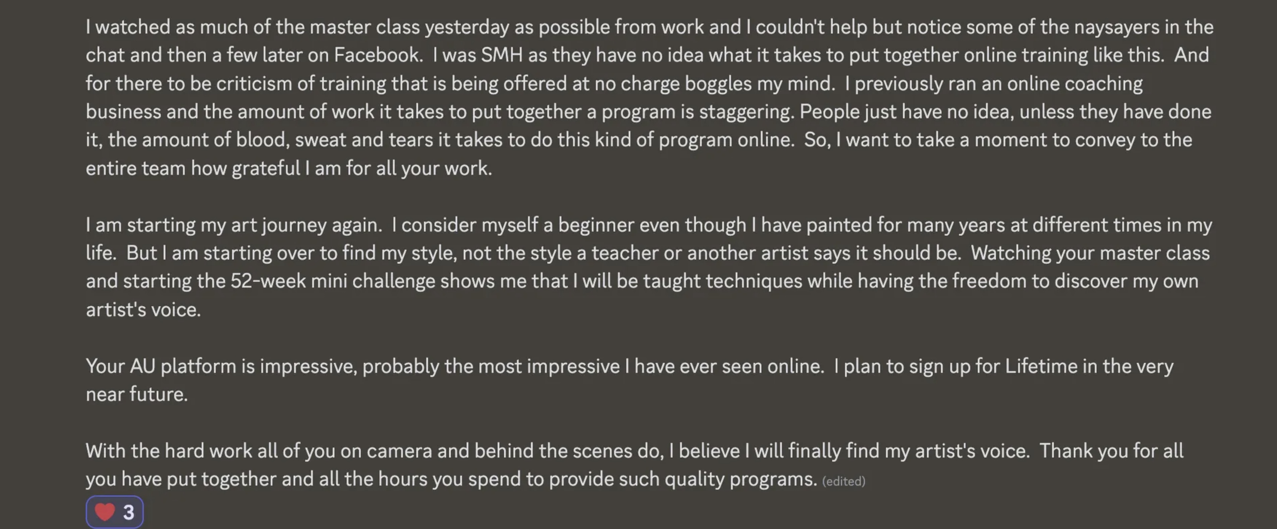The image size is (1277, 529).
Task: Click the line starting "entire team how grateful"
Action: pyautogui.click(x=289, y=168)
